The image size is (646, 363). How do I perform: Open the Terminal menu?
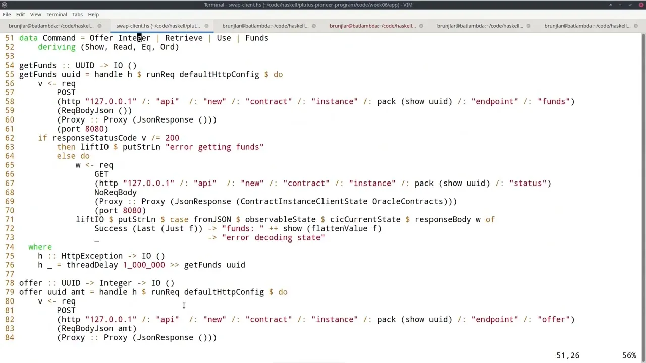(x=56, y=14)
